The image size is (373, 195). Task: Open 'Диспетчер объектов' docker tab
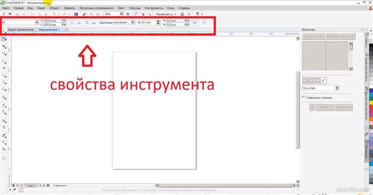[367, 102]
